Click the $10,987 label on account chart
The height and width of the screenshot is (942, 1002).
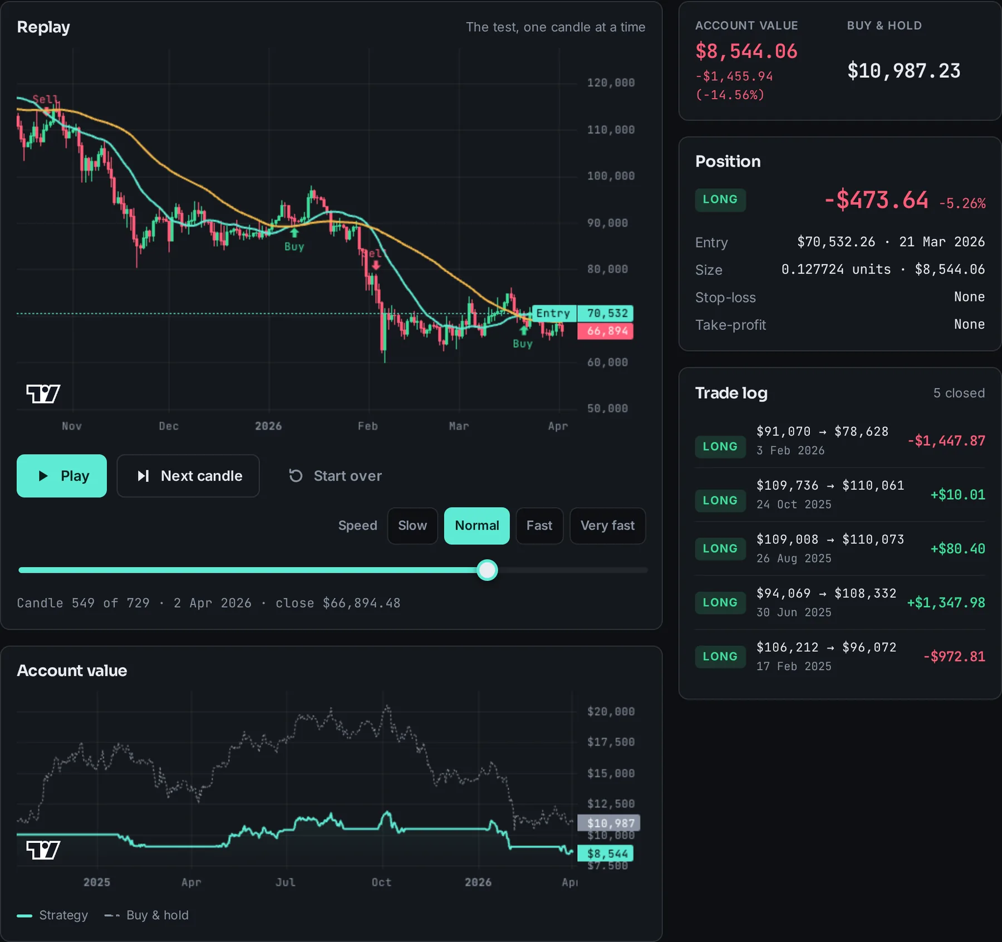click(x=609, y=823)
